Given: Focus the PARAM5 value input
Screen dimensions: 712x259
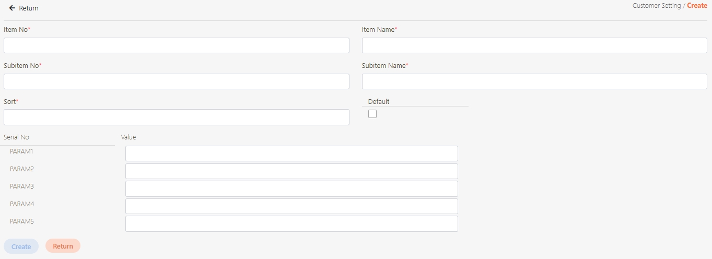Looking at the screenshot, I should coord(291,223).
